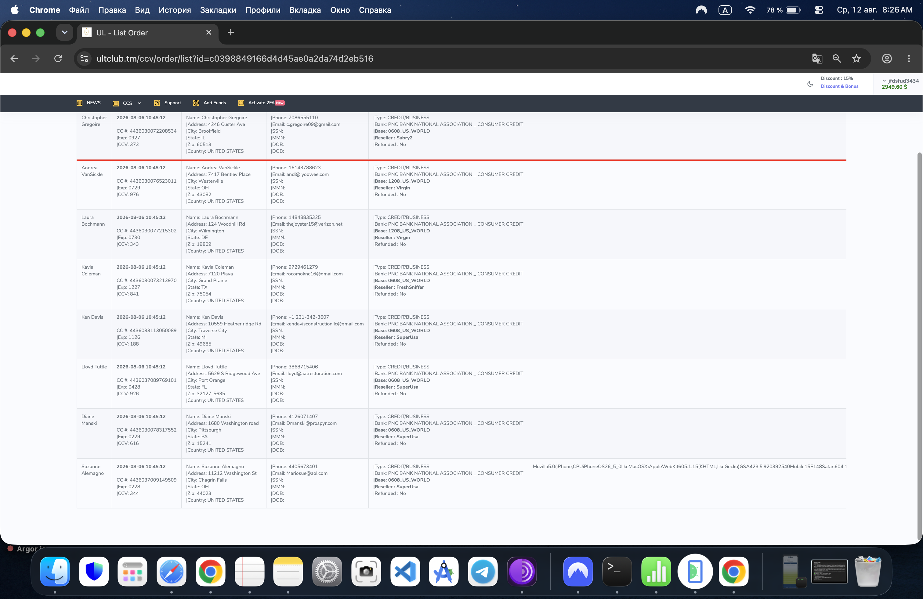
Task: Open the Wi-Fi status menu
Action: pos(750,10)
